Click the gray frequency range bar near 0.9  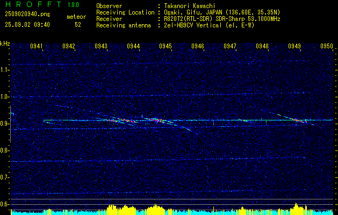(10, 124)
